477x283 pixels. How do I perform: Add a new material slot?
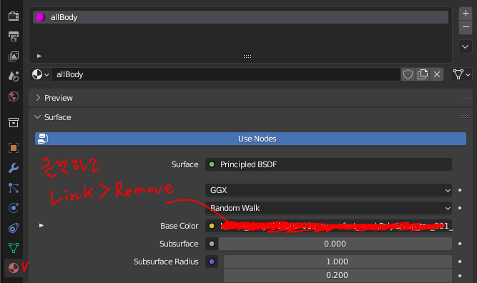coord(466,14)
